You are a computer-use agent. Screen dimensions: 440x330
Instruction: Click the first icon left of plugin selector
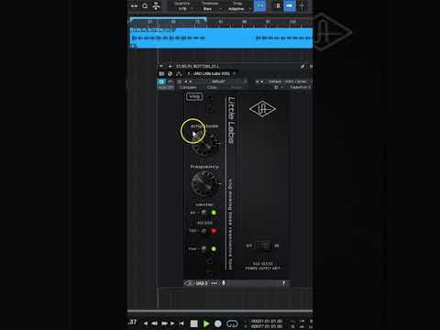click(161, 73)
